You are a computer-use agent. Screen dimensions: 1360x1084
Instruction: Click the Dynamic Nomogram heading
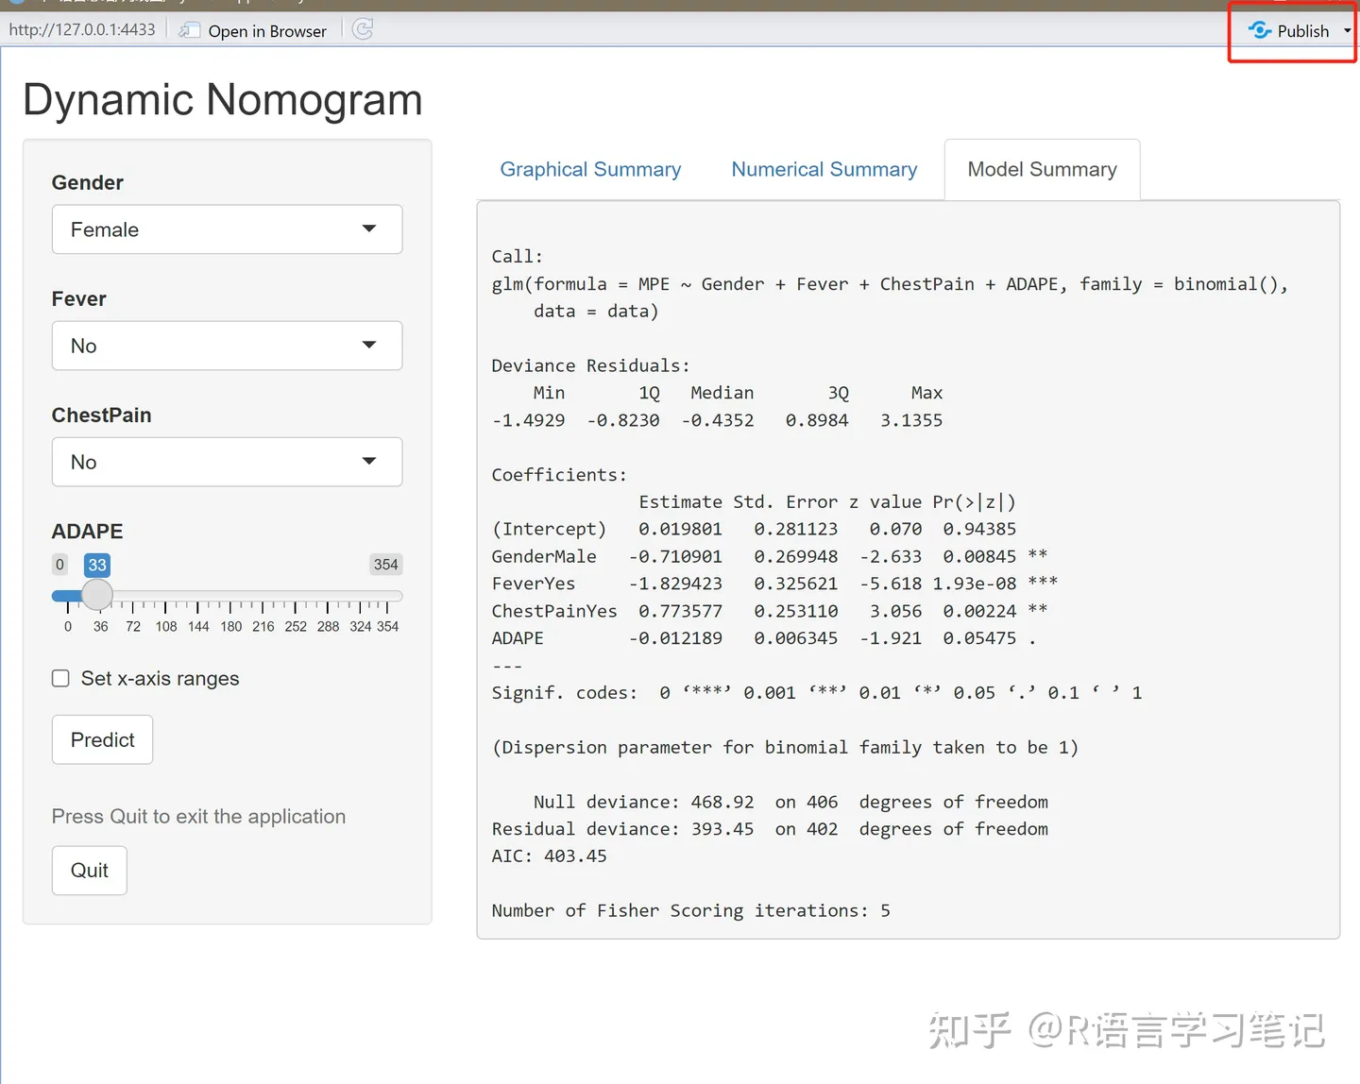pos(223,99)
